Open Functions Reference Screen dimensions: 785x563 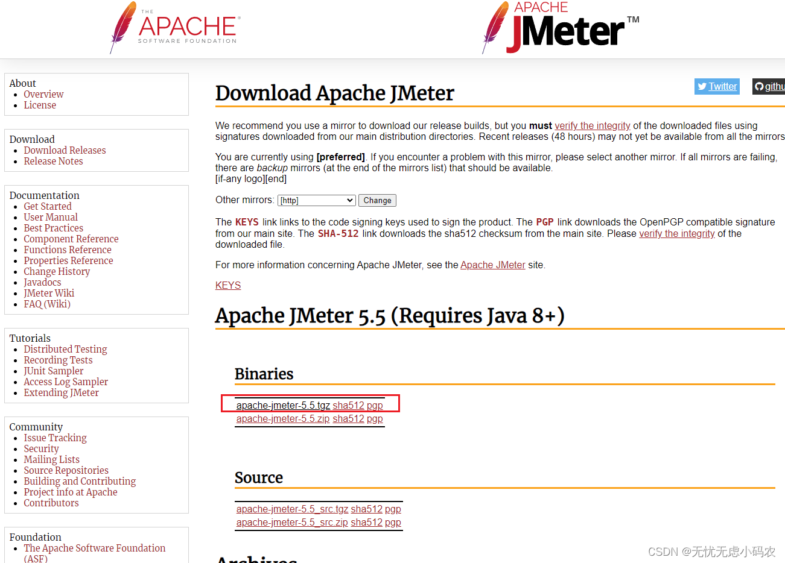point(68,250)
